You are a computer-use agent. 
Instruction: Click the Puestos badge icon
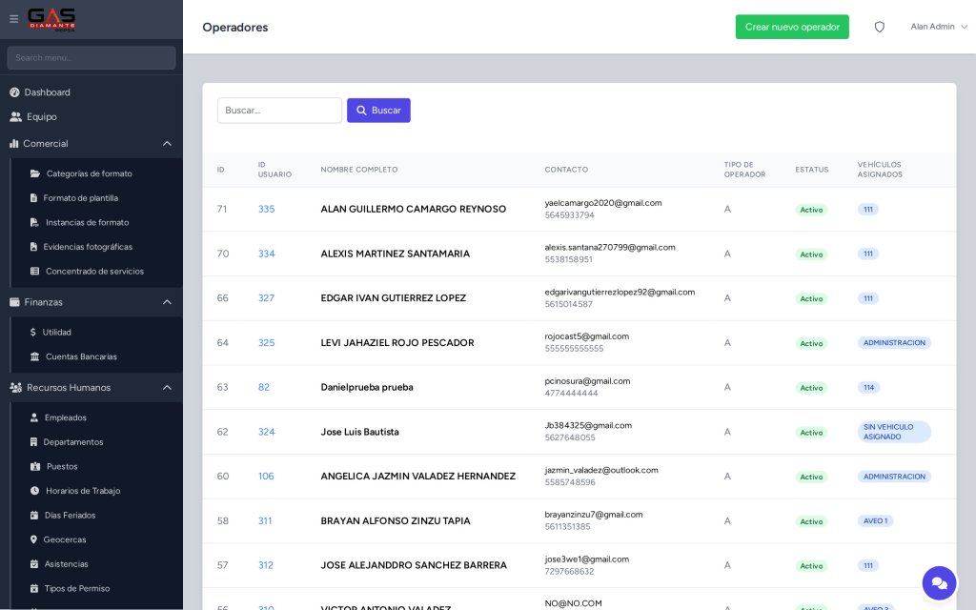(35, 466)
